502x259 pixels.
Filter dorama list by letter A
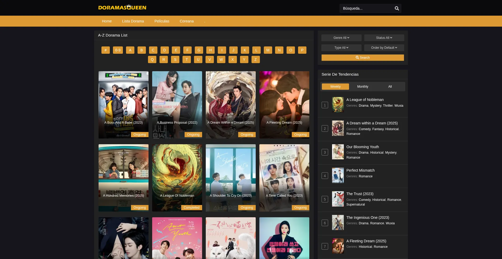click(x=130, y=50)
